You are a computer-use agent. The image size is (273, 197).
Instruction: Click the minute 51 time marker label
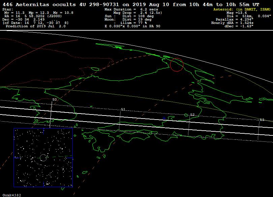[123, 109]
